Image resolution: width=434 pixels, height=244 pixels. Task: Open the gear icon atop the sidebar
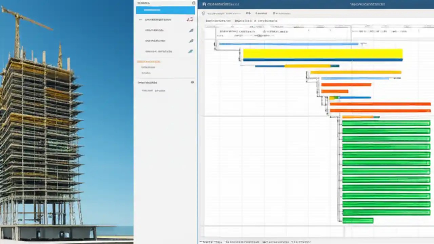[193, 3]
